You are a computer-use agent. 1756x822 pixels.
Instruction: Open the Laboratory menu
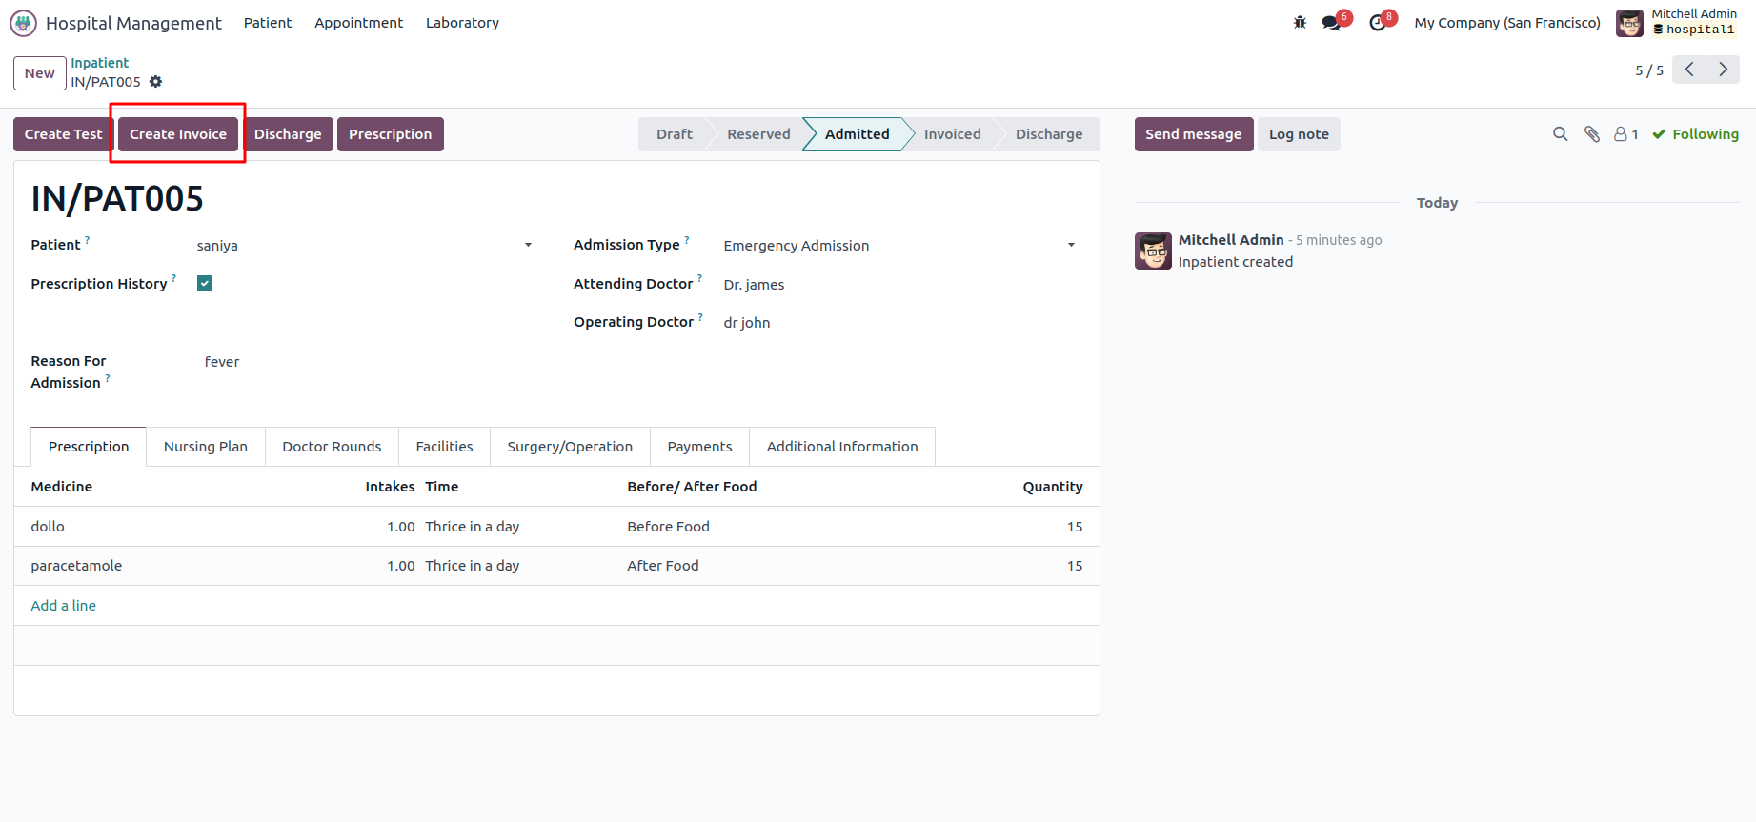click(x=462, y=23)
